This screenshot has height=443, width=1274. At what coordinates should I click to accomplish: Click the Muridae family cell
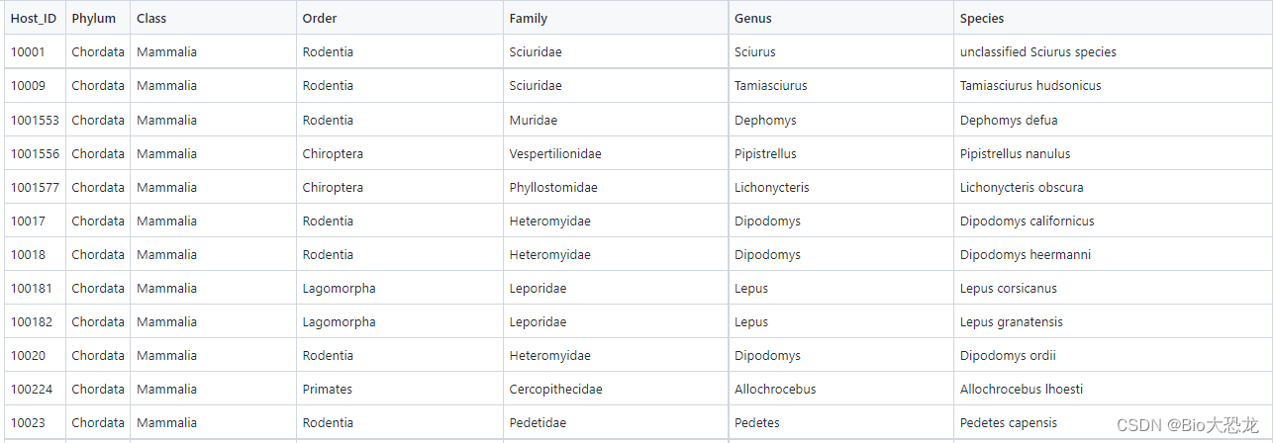click(x=615, y=120)
